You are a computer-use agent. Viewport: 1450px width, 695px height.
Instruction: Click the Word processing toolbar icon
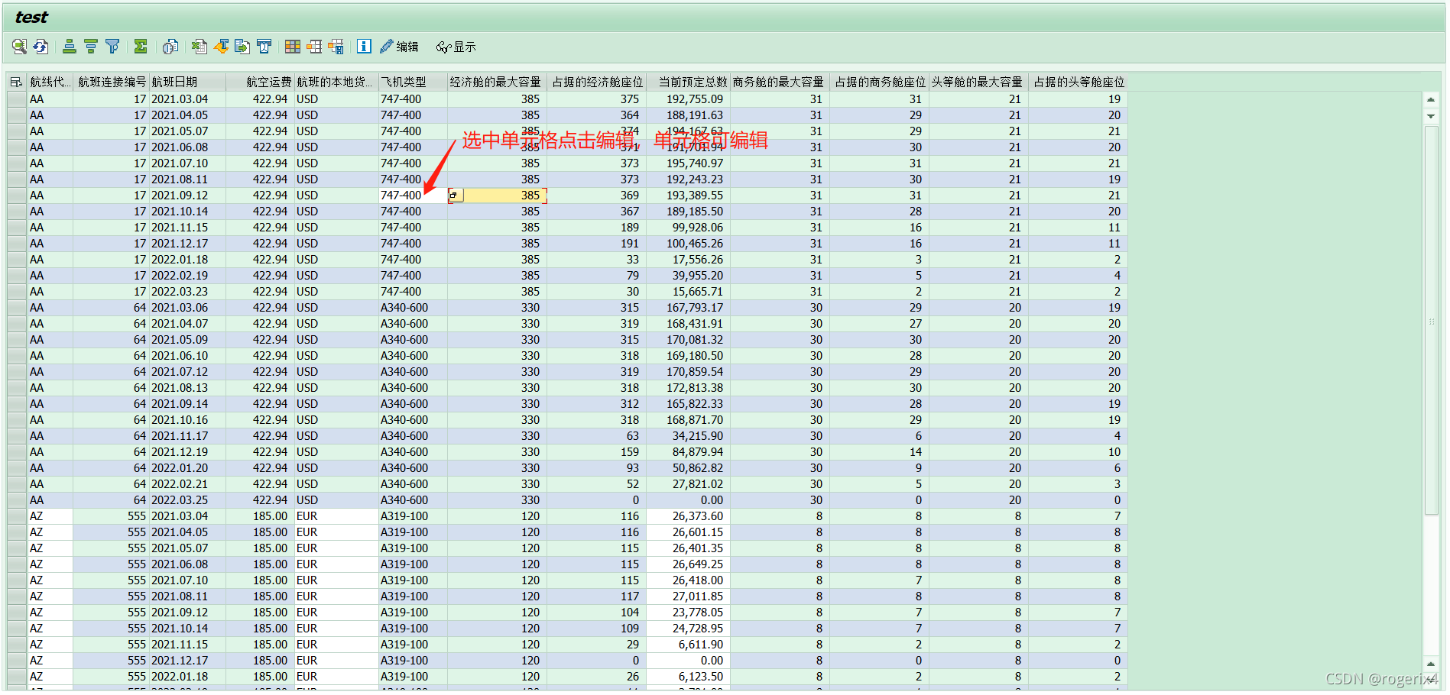click(x=221, y=47)
